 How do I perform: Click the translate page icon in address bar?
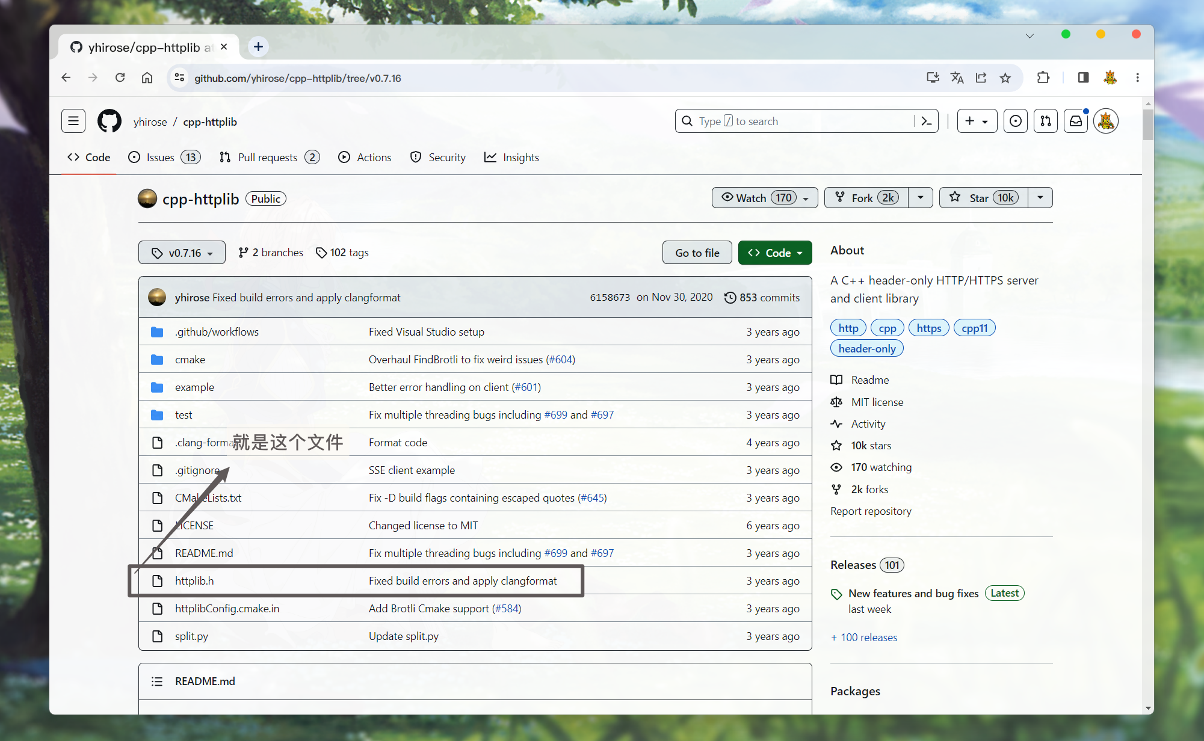click(957, 78)
